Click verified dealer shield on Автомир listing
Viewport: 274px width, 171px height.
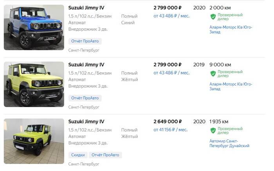click(x=213, y=131)
